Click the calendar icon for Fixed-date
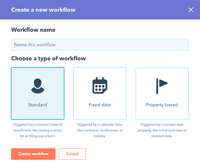This screenshot has height=166, width=200. pos(100,85)
